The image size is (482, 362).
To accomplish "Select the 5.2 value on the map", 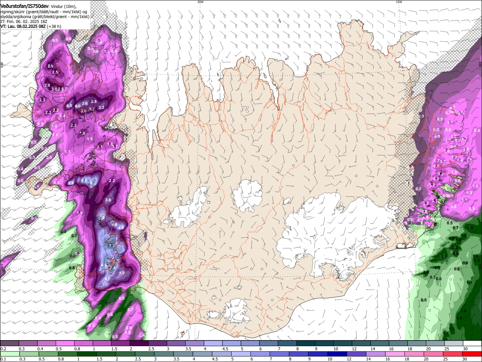I will click(x=71, y=183).
